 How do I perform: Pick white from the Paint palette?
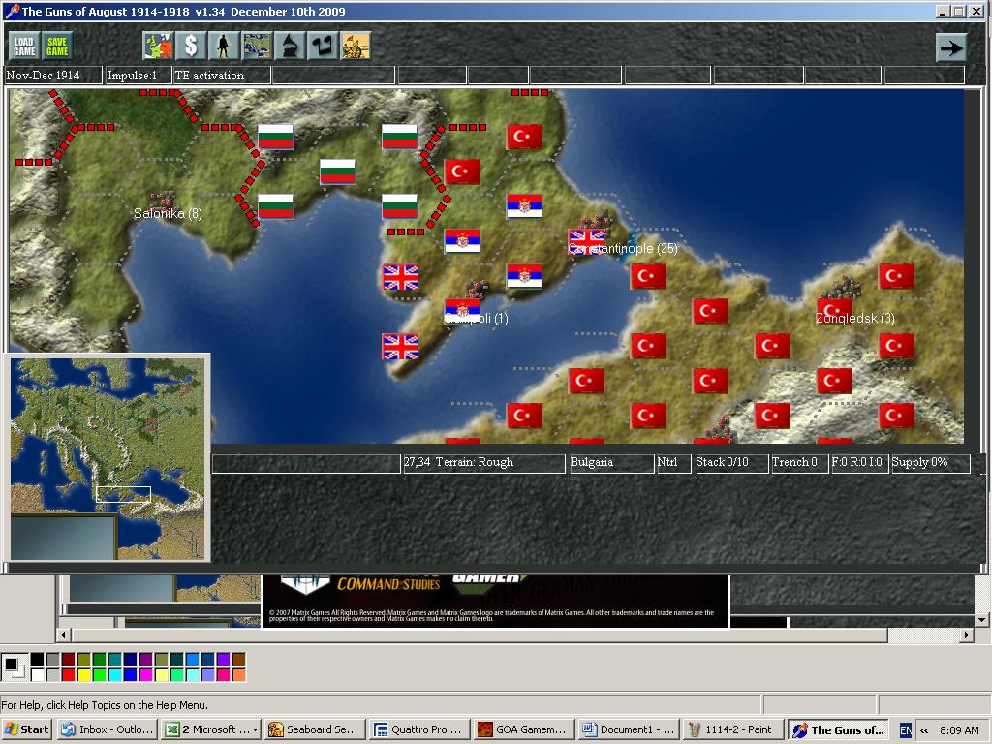click(x=38, y=675)
